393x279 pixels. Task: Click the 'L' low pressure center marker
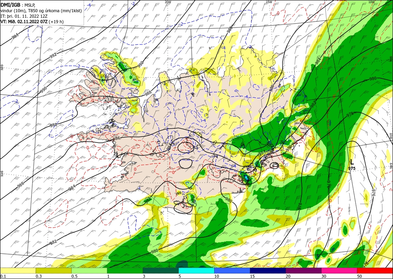click(x=352, y=162)
